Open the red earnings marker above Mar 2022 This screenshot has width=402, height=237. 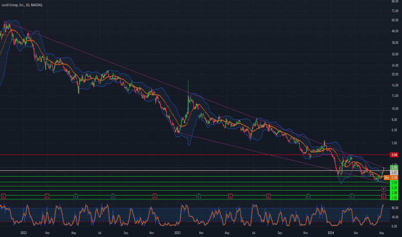point(47,196)
